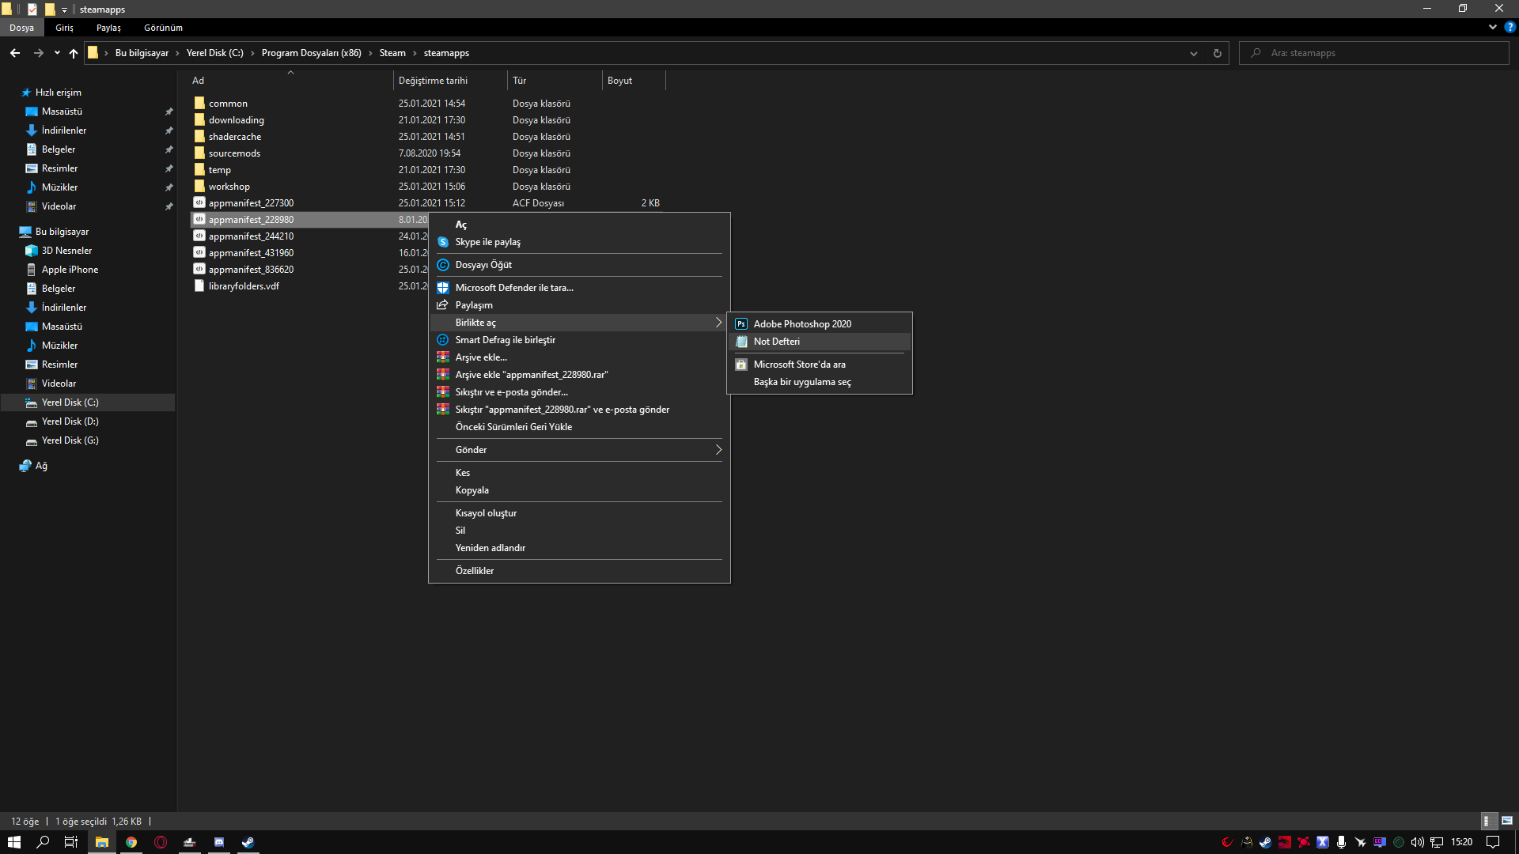The height and width of the screenshot is (854, 1519).
Task: Click Özellikler in the context menu
Action: click(x=474, y=571)
